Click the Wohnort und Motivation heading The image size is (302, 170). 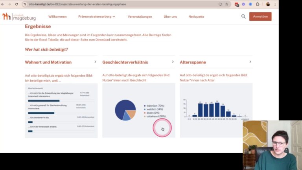[48, 62]
